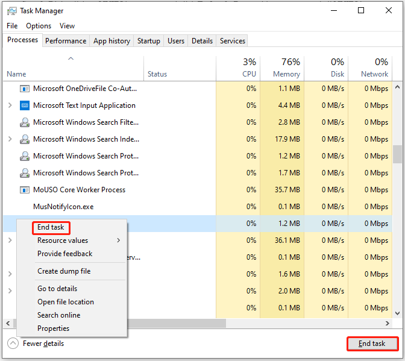The width and height of the screenshot is (405, 361).
Task: Sort by the Network column header
Action: 370,67
